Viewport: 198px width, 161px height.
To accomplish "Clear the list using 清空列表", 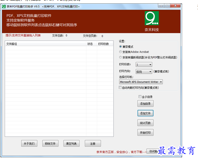I will (x=71, y=144).
